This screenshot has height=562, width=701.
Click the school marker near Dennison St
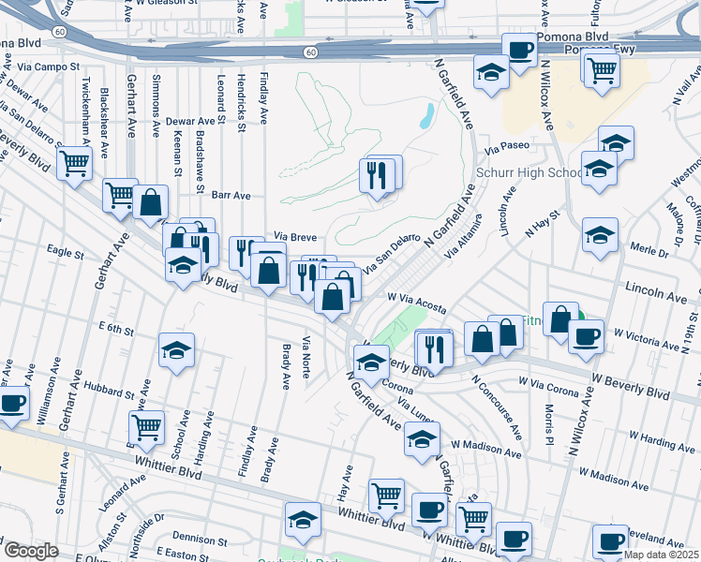[303, 523]
